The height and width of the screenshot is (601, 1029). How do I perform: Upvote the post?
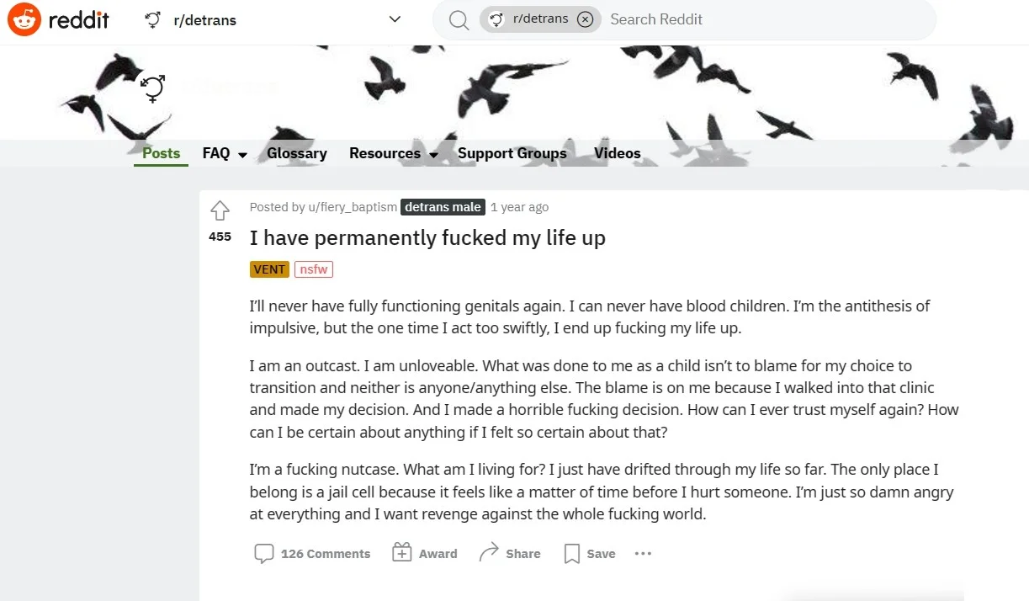pos(220,210)
